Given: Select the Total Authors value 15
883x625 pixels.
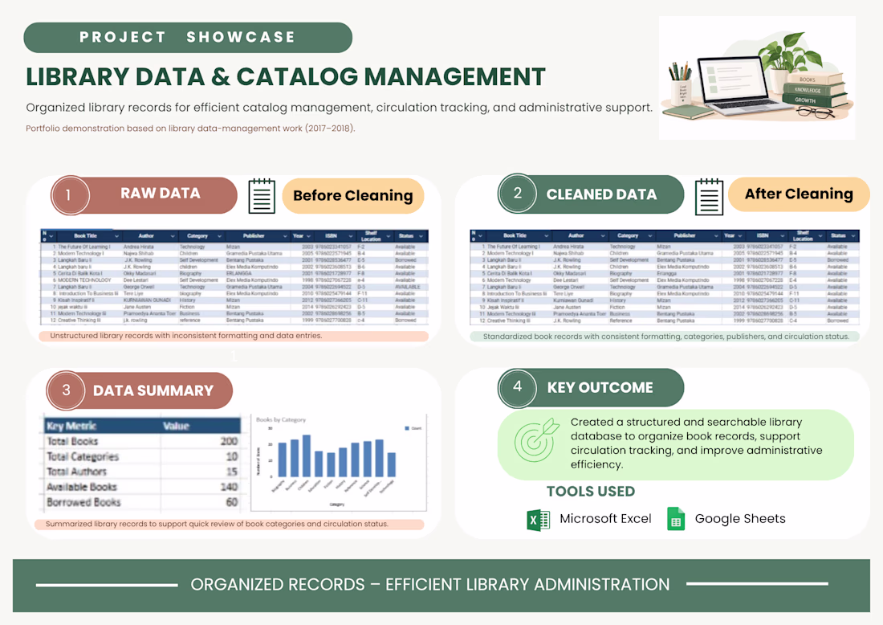Looking at the screenshot, I should [231, 472].
